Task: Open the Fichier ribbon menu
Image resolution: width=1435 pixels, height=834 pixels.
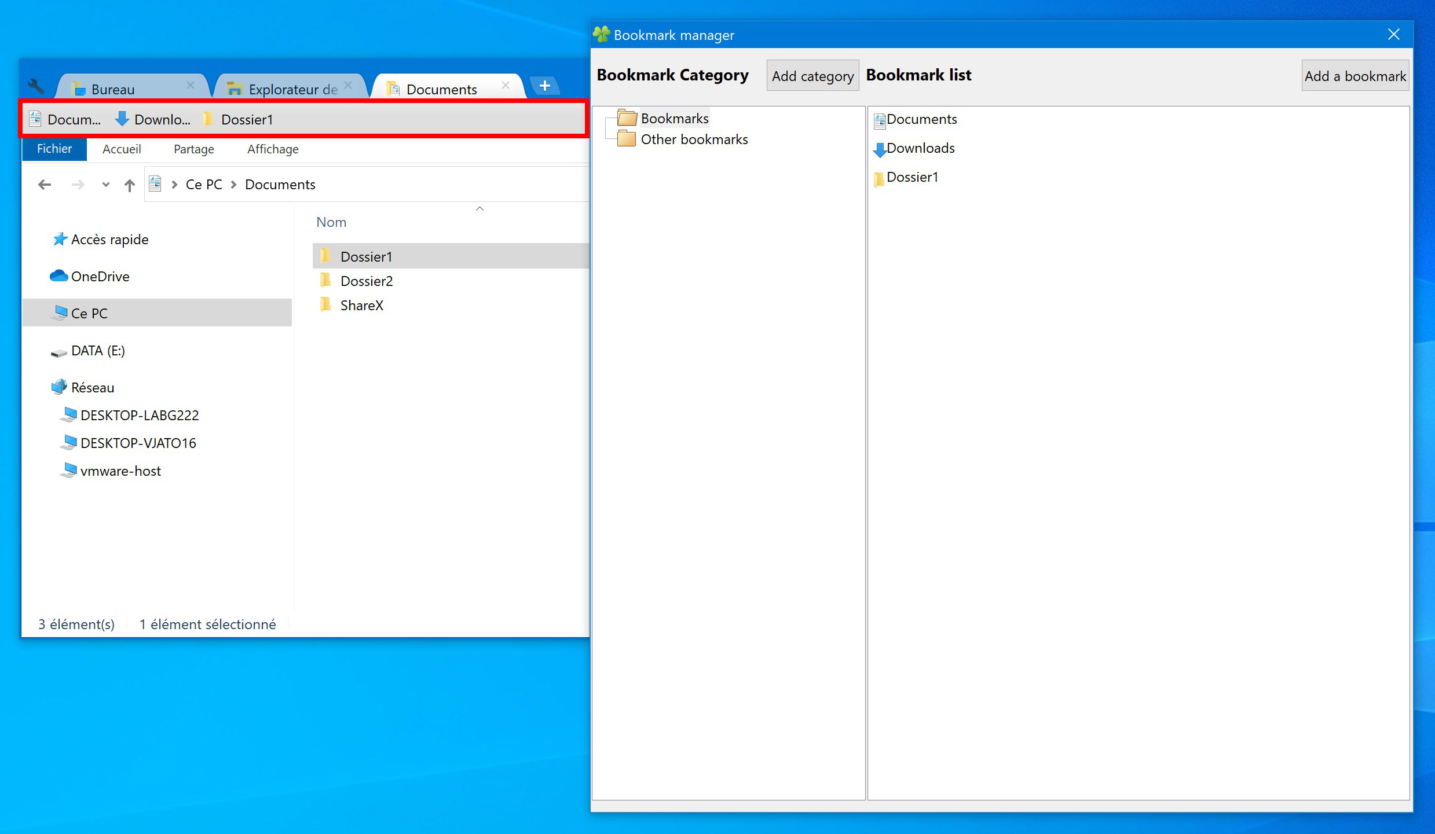Action: (54, 149)
